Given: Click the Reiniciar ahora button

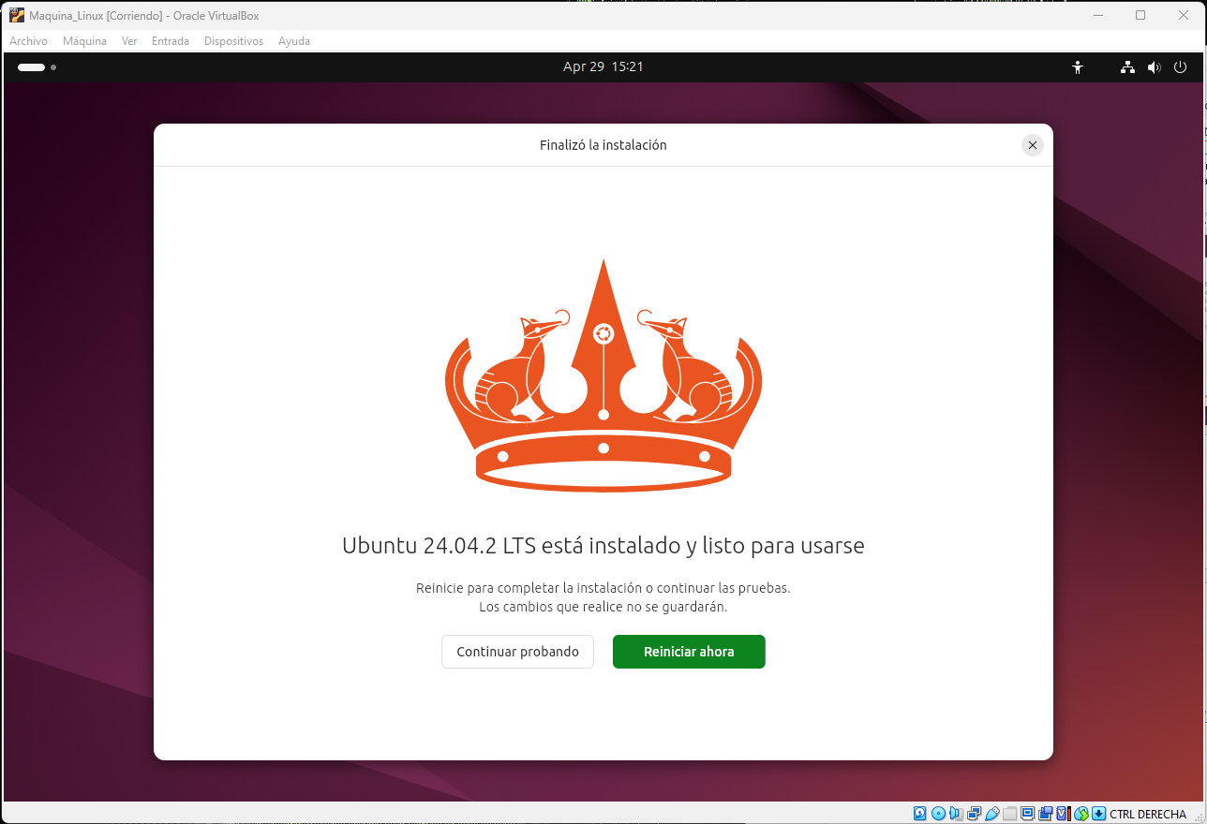Looking at the screenshot, I should click(689, 652).
